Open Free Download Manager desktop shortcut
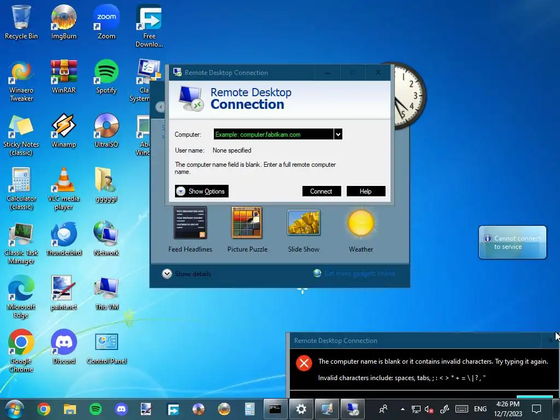Image resolution: width=560 pixels, height=420 pixels. pyautogui.click(x=149, y=26)
